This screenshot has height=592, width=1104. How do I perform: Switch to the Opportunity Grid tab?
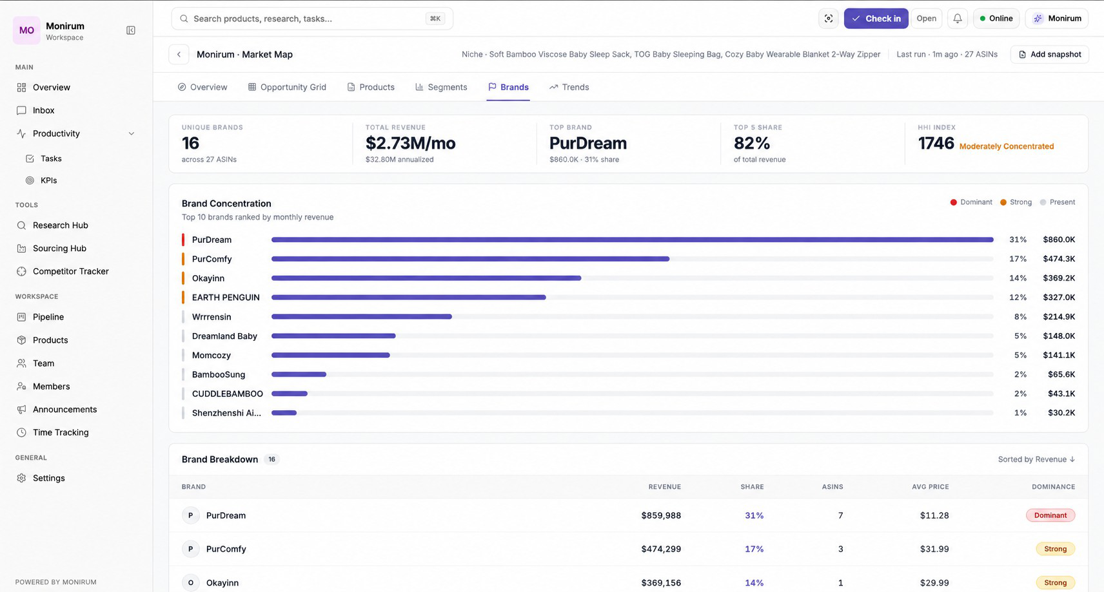click(287, 87)
